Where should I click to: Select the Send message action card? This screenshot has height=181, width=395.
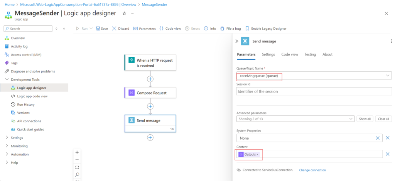(150, 123)
